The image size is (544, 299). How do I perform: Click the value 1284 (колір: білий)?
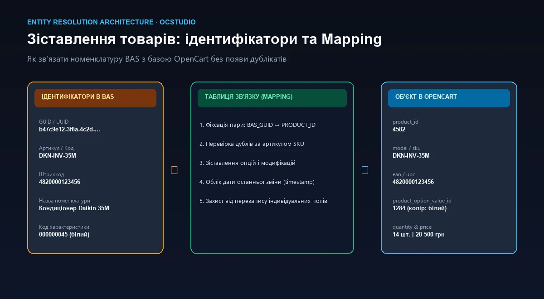click(420, 208)
